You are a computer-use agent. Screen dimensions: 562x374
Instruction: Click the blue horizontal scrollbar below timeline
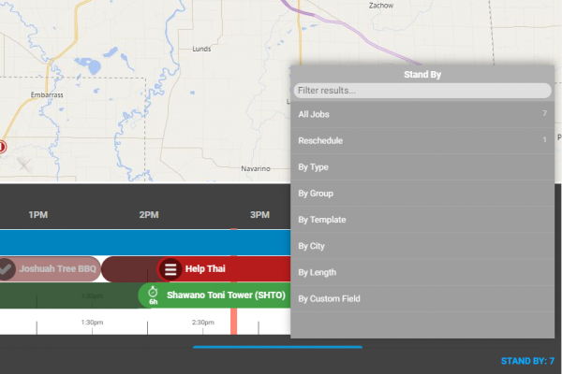[277, 347]
